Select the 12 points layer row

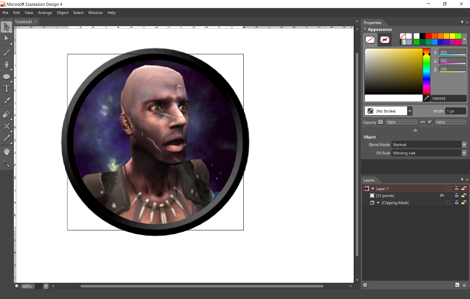coord(415,196)
